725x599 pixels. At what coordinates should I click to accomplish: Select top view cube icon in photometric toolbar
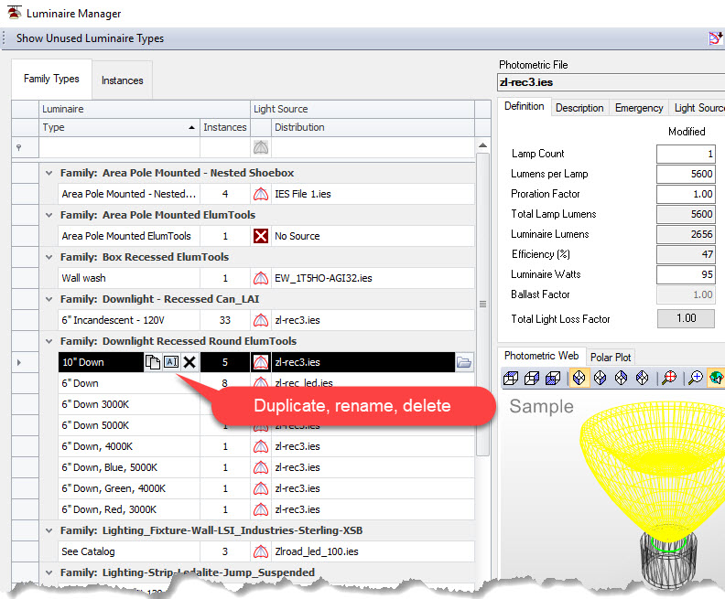pos(511,378)
